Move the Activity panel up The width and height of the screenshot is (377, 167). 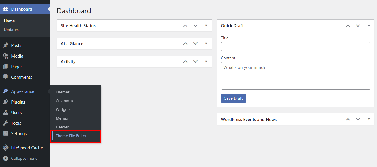(185, 61)
